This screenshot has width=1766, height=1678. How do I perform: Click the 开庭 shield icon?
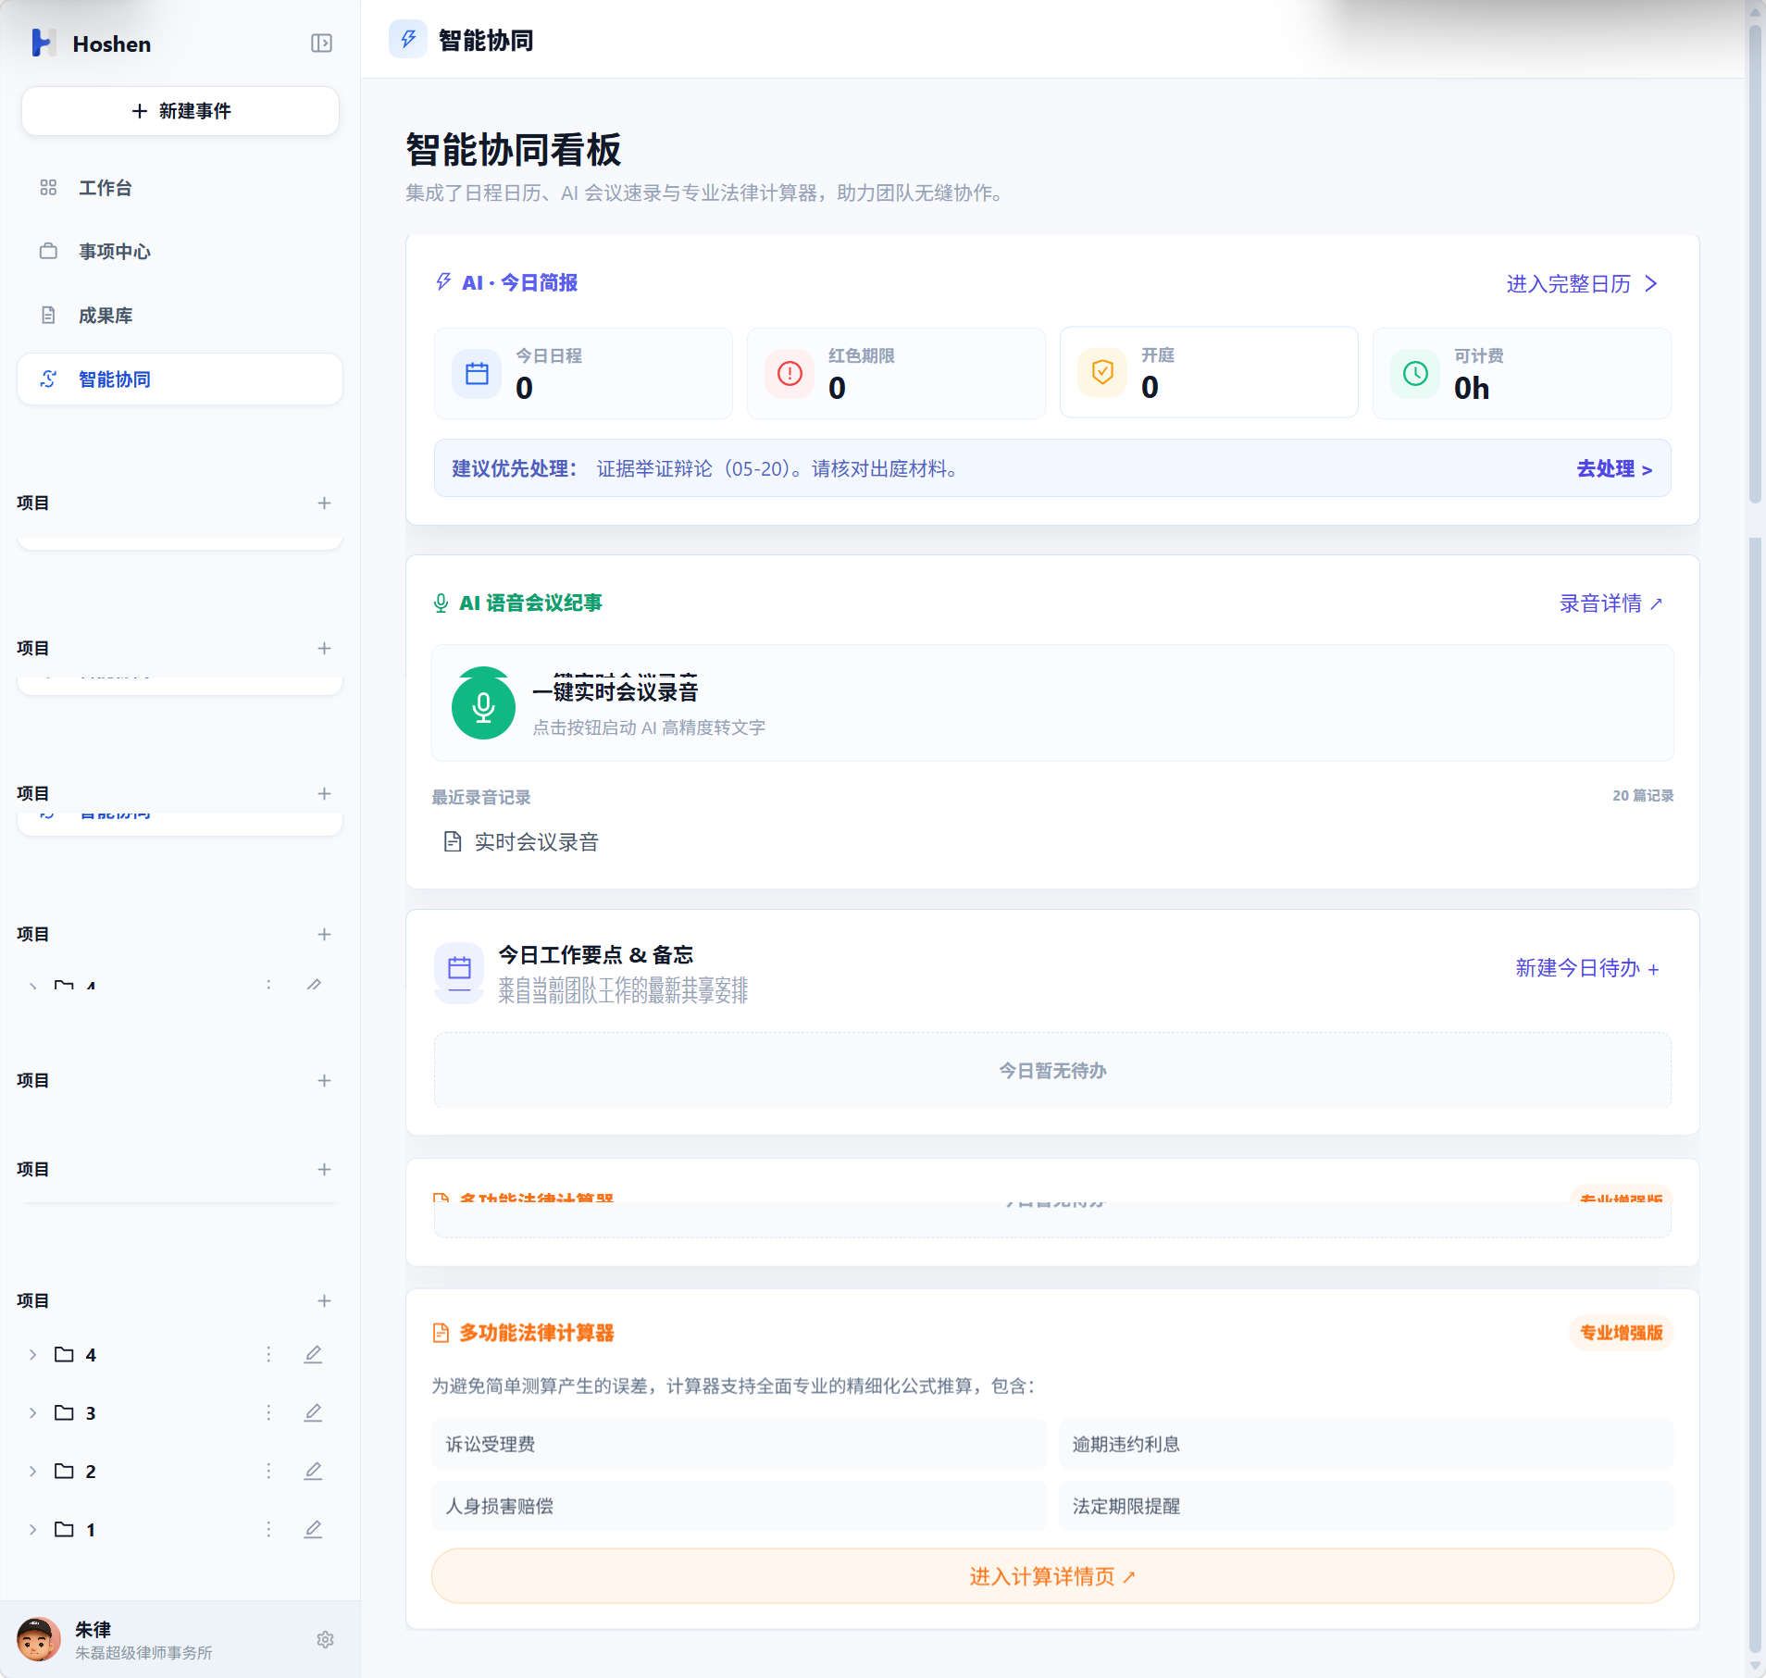1102,373
